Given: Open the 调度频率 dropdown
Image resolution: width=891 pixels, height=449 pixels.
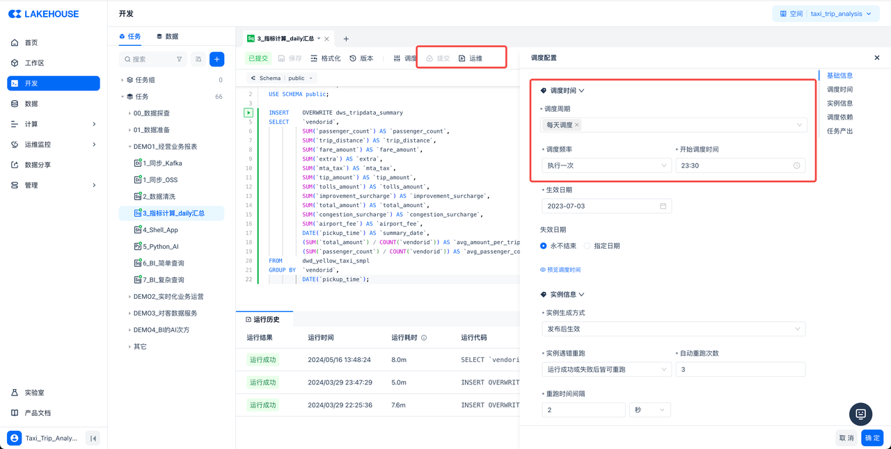Looking at the screenshot, I should click(606, 165).
